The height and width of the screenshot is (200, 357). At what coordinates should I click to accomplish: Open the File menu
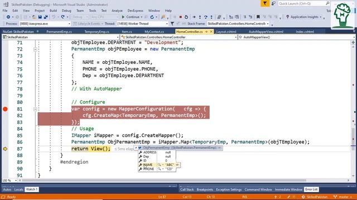(5, 11)
